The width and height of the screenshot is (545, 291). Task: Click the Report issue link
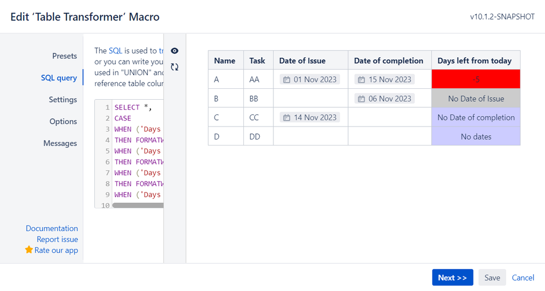(57, 239)
